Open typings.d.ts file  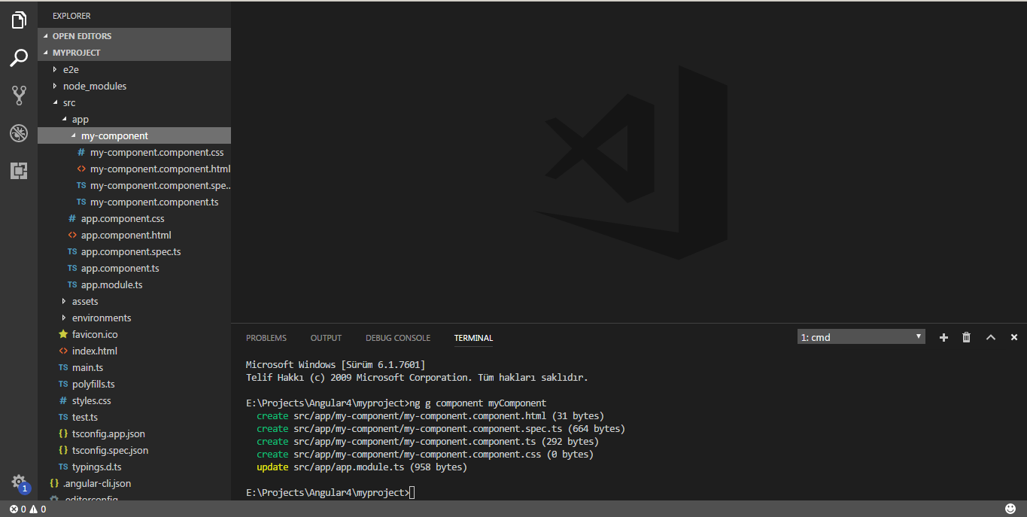134,467
